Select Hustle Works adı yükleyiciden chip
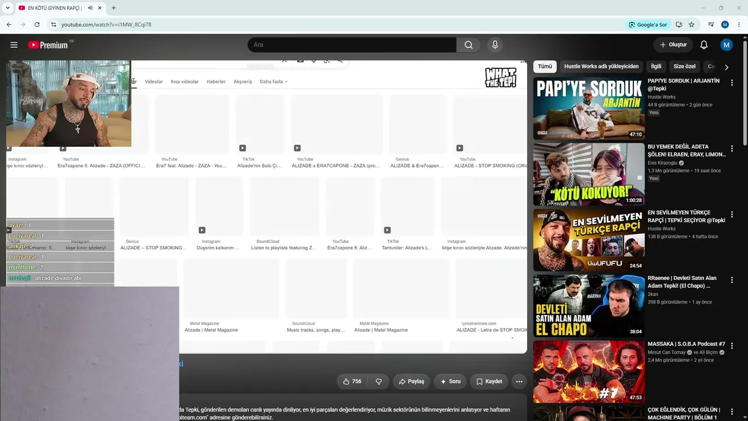 [601, 67]
